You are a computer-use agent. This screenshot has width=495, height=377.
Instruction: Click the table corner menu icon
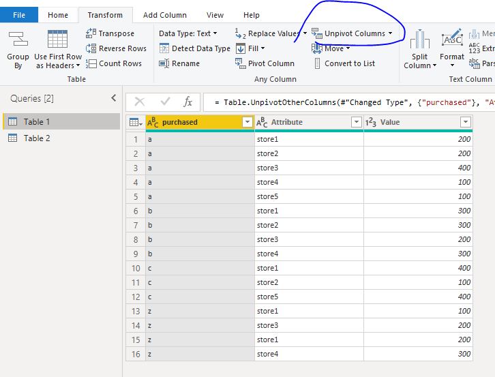136,122
